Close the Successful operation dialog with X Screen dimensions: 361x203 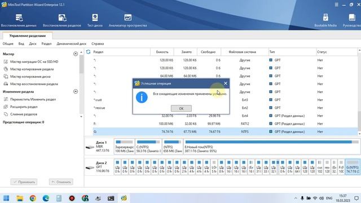point(226,83)
